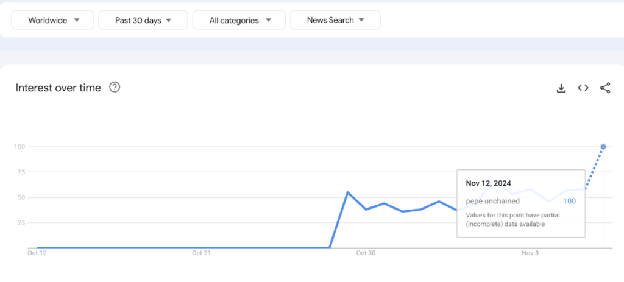The image size is (624, 282).
Task: Click the embed code icon
Action: point(583,88)
